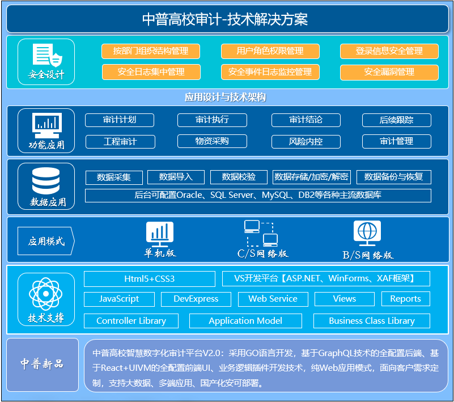Click the Controller Library box
Image resolution: width=454 pixels, height=402 pixels.
click(131, 321)
